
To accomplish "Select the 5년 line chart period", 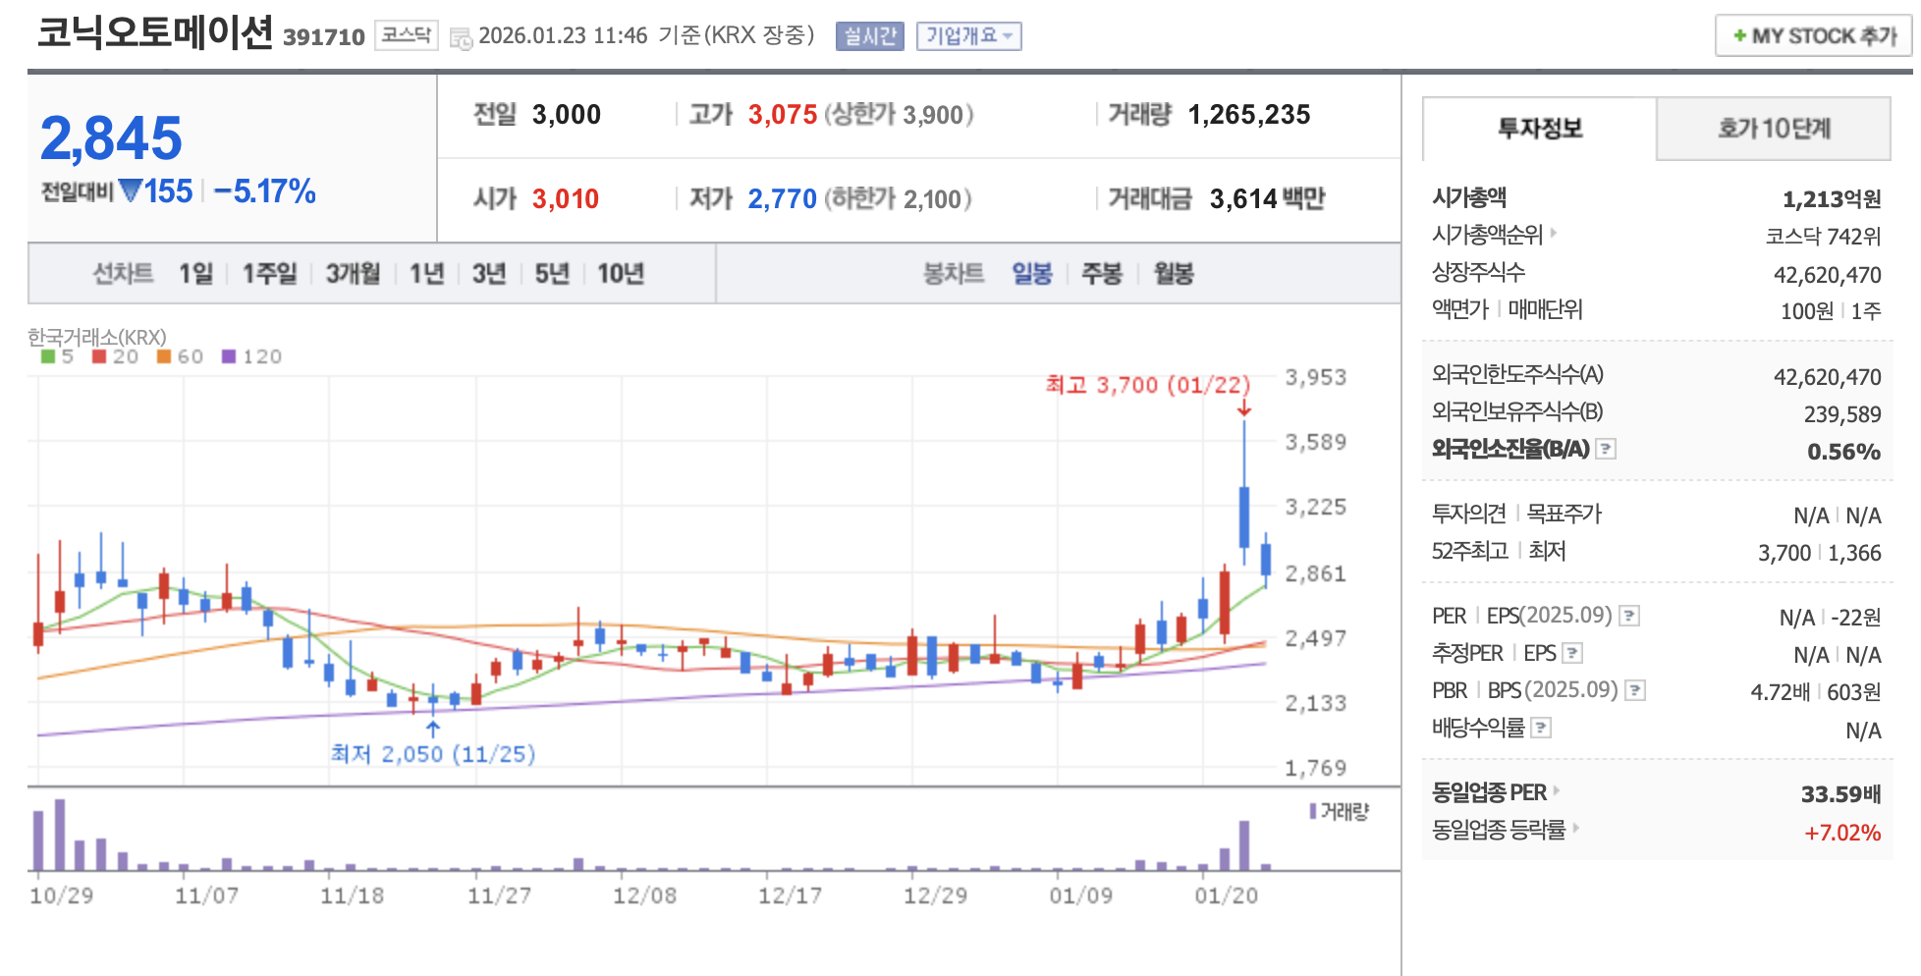I will [x=552, y=274].
